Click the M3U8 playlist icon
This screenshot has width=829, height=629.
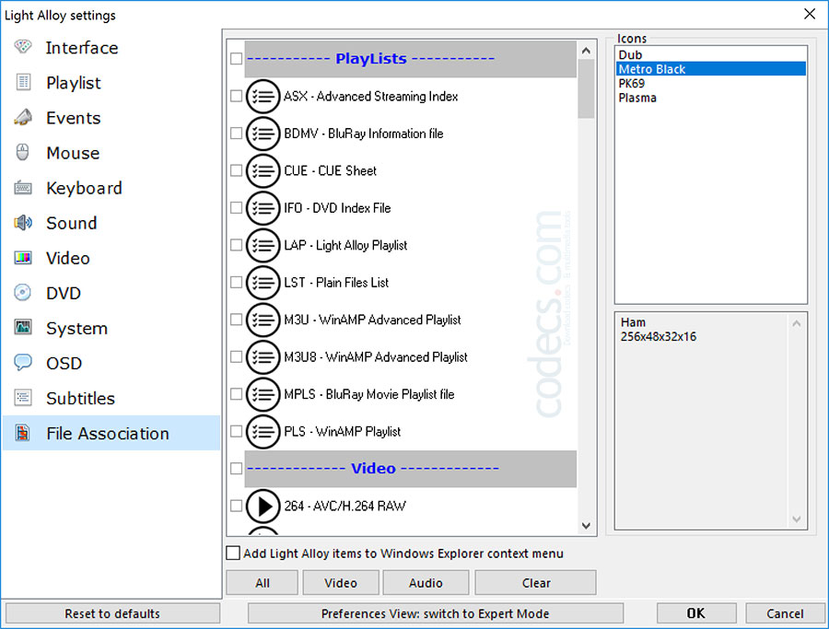263,356
